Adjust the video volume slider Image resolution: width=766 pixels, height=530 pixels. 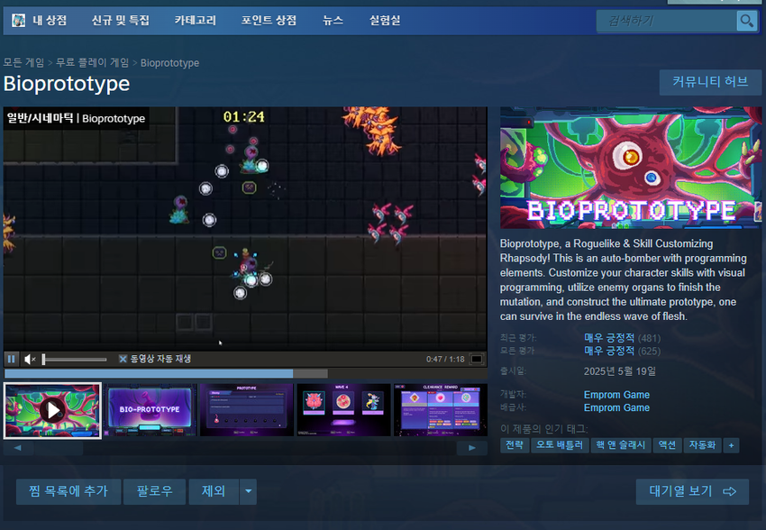click(x=75, y=360)
